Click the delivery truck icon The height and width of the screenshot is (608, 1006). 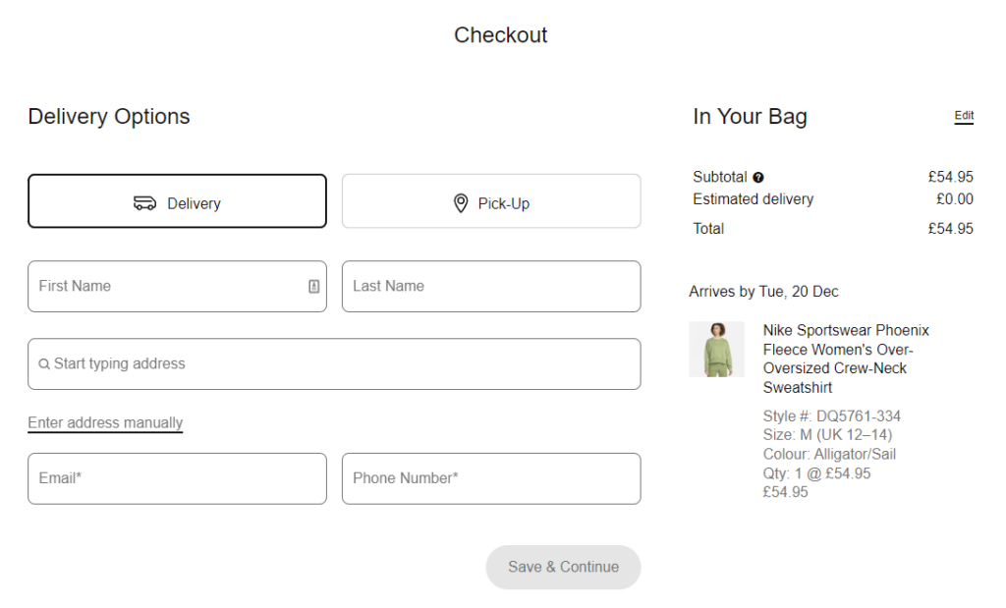[145, 202]
